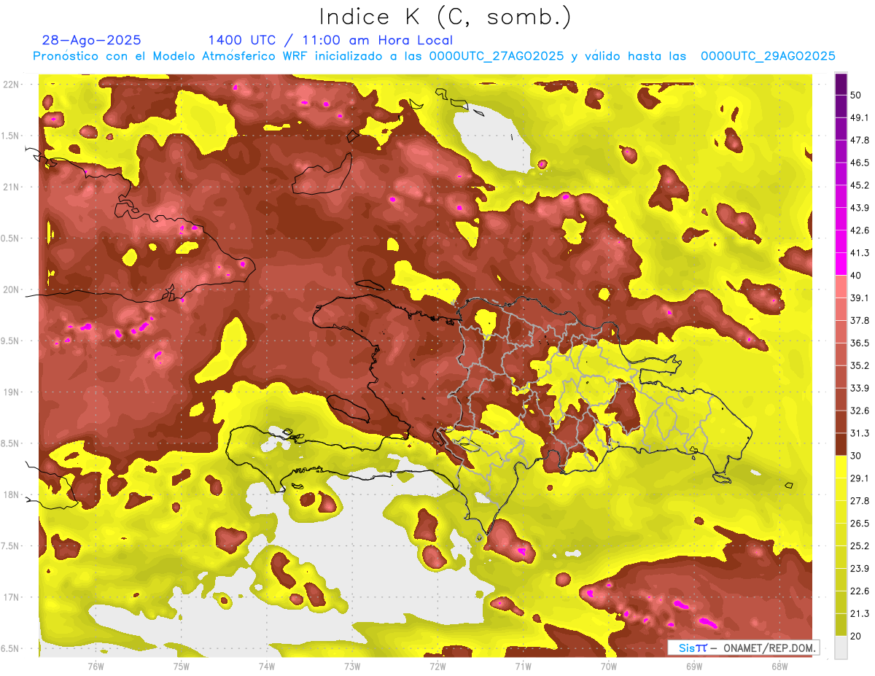The image size is (875, 676).
Task: Click the '41.3' color scale label
Action: click(860, 253)
